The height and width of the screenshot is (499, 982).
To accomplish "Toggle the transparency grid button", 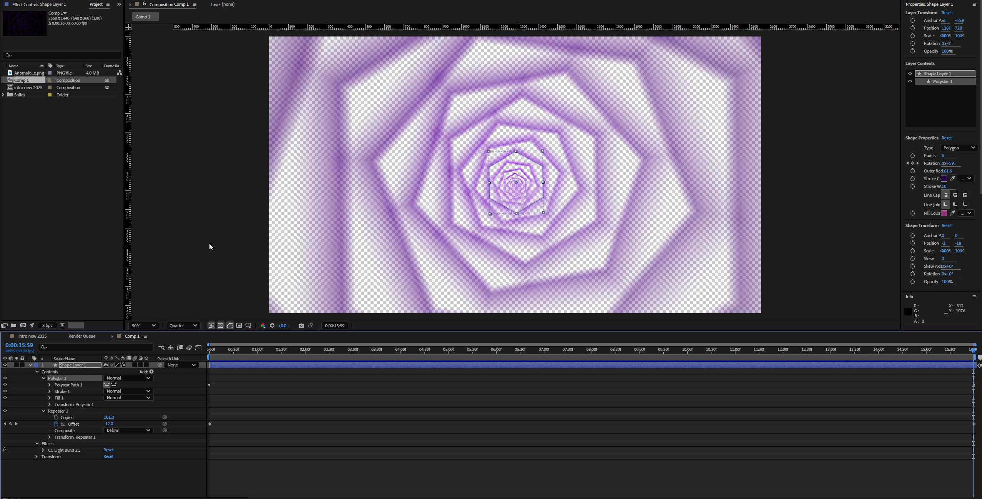I will (x=221, y=326).
